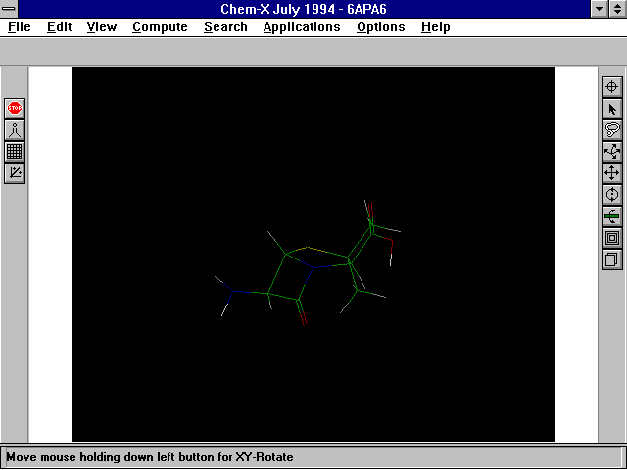Open the grid table icon

(x=14, y=151)
